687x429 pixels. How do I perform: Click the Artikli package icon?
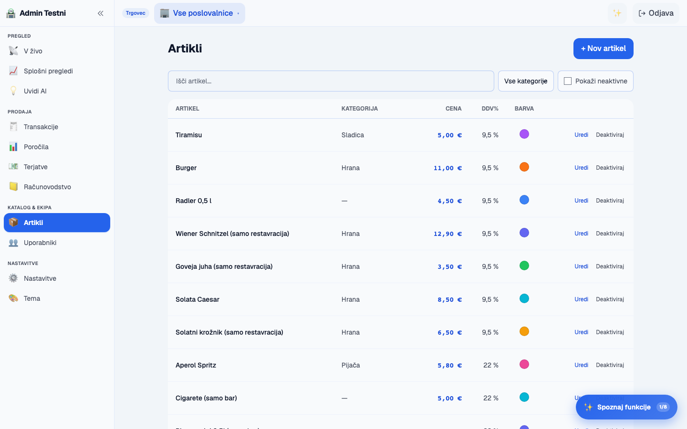tap(13, 223)
